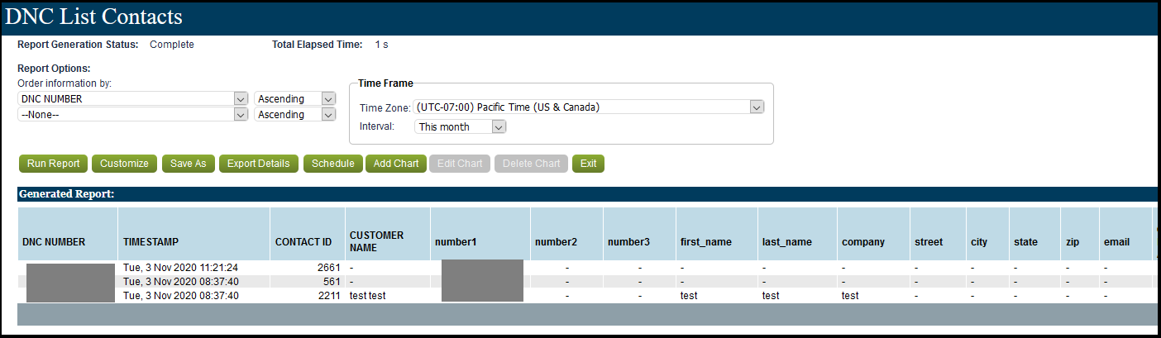The width and height of the screenshot is (1161, 338).
Task: Expand the --None-- secondary order dropdown
Action: pyautogui.click(x=241, y=115)
